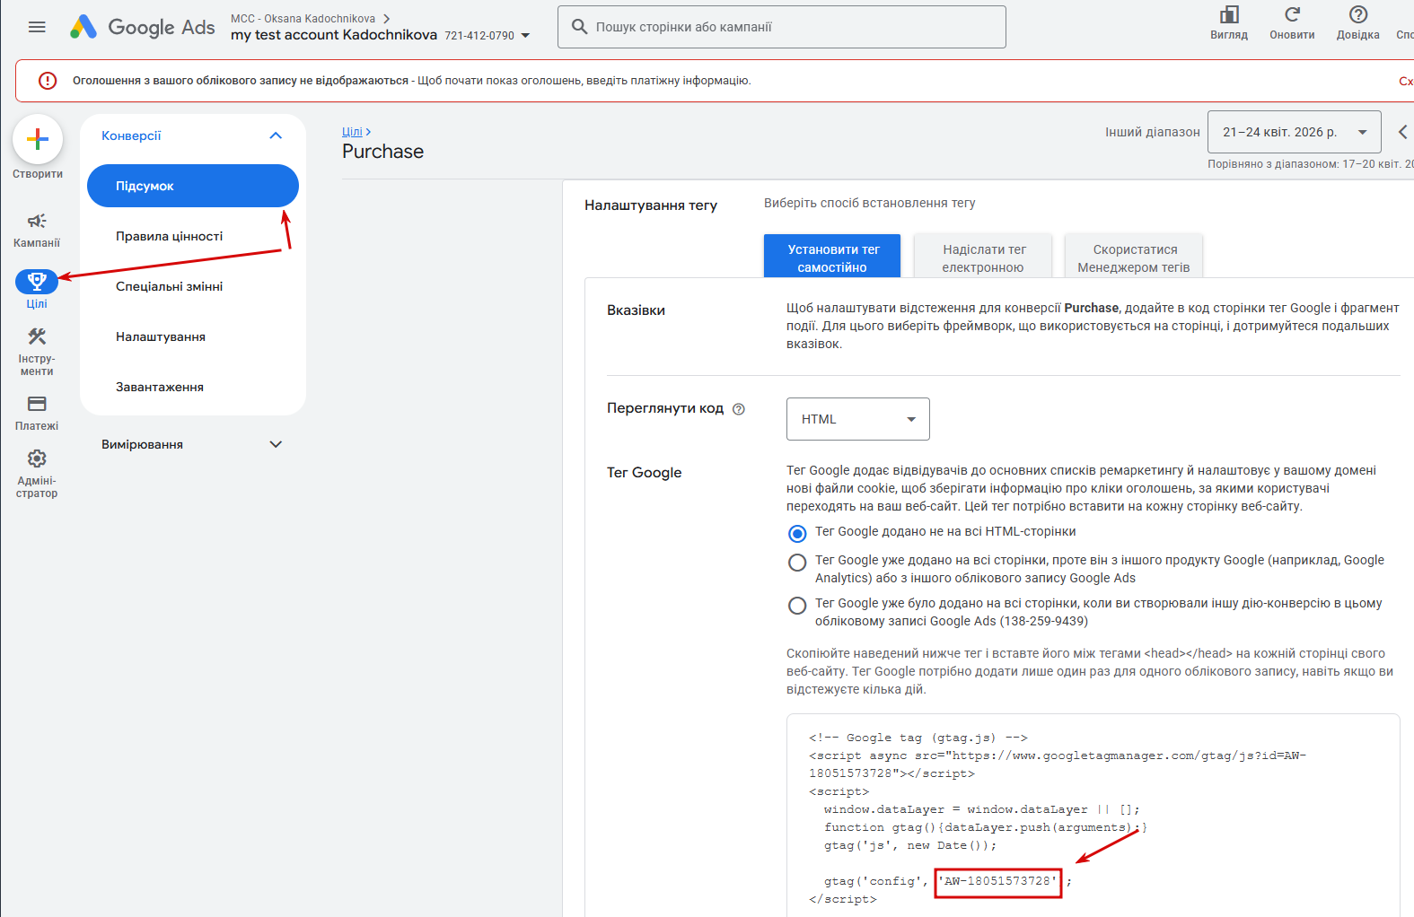
Task: Open the Вигляд appearance icon
Action: tap(1229, 14)
